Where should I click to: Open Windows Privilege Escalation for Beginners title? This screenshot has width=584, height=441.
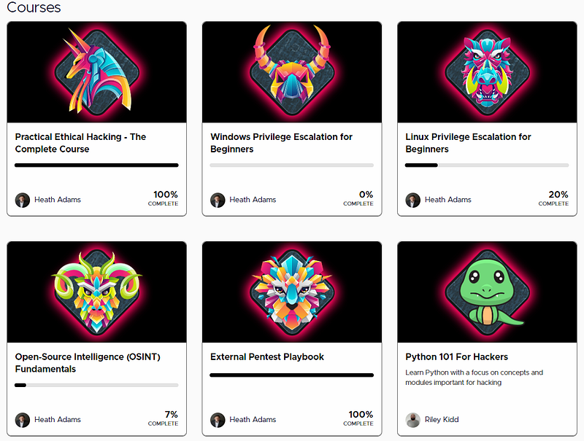tap(281, 143)
